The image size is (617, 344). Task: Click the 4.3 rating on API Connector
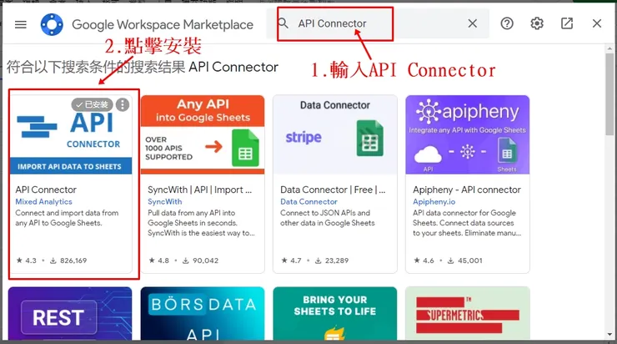click(27, 261)
